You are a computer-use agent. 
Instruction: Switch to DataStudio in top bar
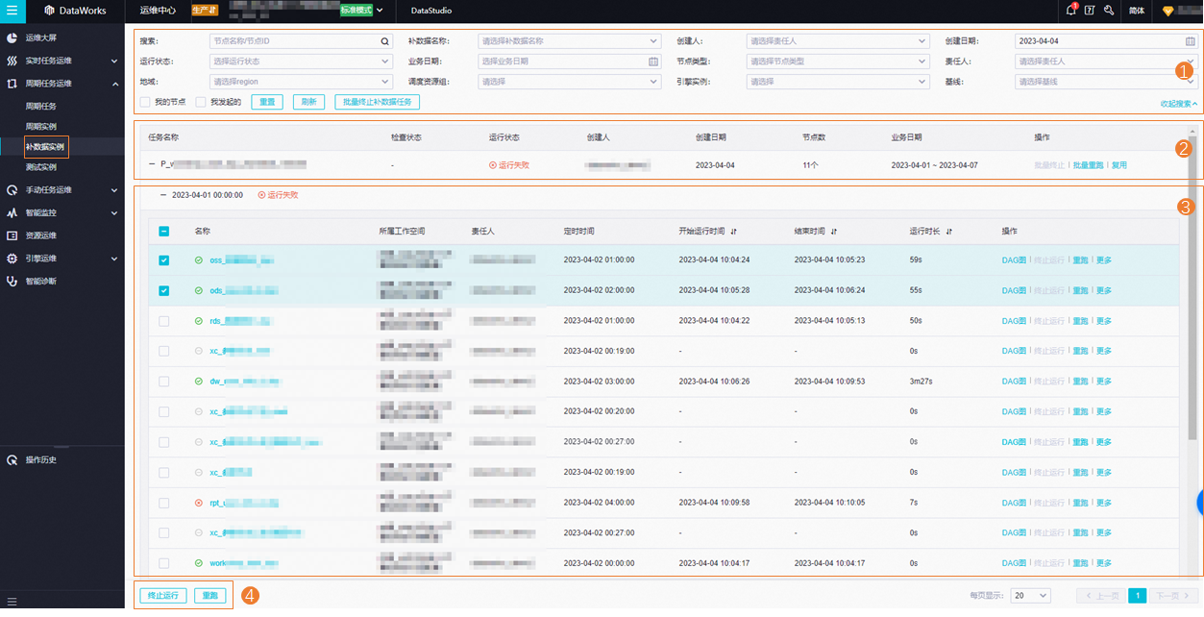coord(431,11)
